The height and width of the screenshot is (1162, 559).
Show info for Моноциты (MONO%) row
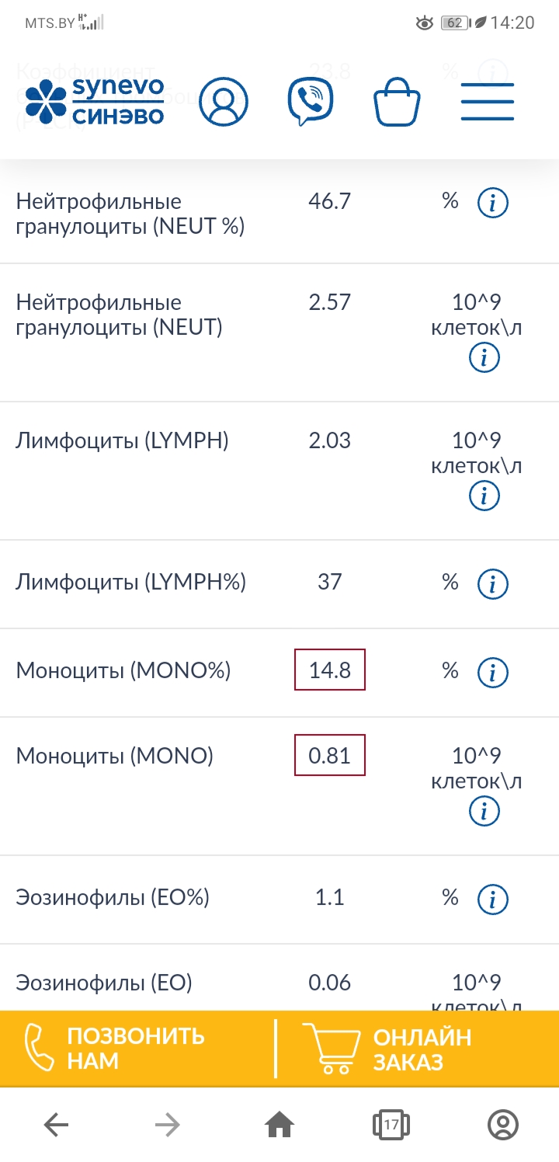pyautogui.click(x=492, y=673)
